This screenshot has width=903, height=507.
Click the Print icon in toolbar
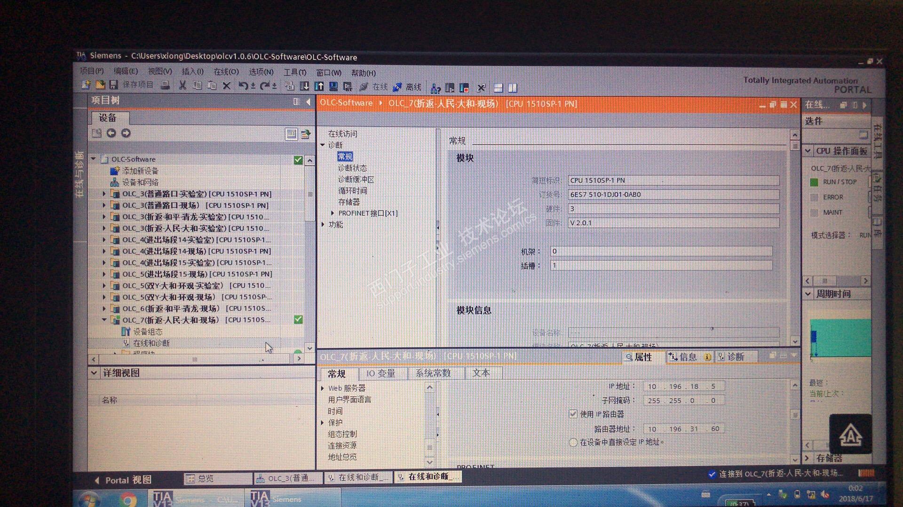[165, 85]
